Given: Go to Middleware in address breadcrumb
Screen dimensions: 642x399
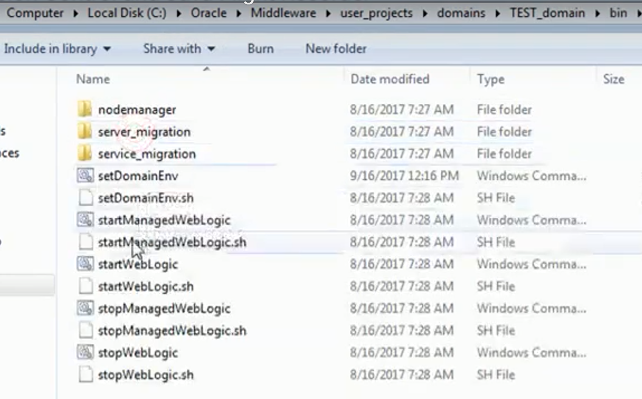Looking at the screenshot, I should click(283, 13).
